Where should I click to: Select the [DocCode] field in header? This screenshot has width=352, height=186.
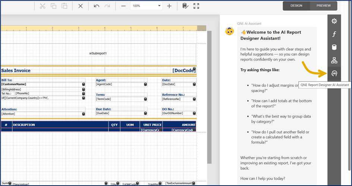click(x=183, y=70)
